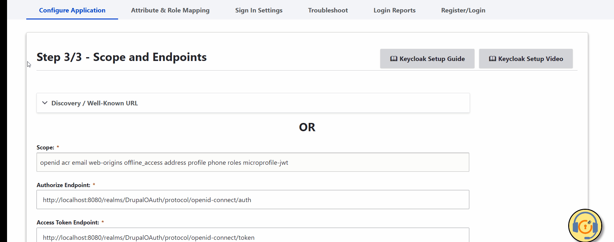614x242 pixels.
Task: Open the Attribute & Role Mapping tab
Action: pyautogui.click(x=170, y=10)
